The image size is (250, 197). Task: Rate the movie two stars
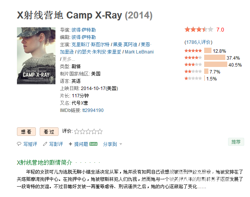(x=82, y=132)
